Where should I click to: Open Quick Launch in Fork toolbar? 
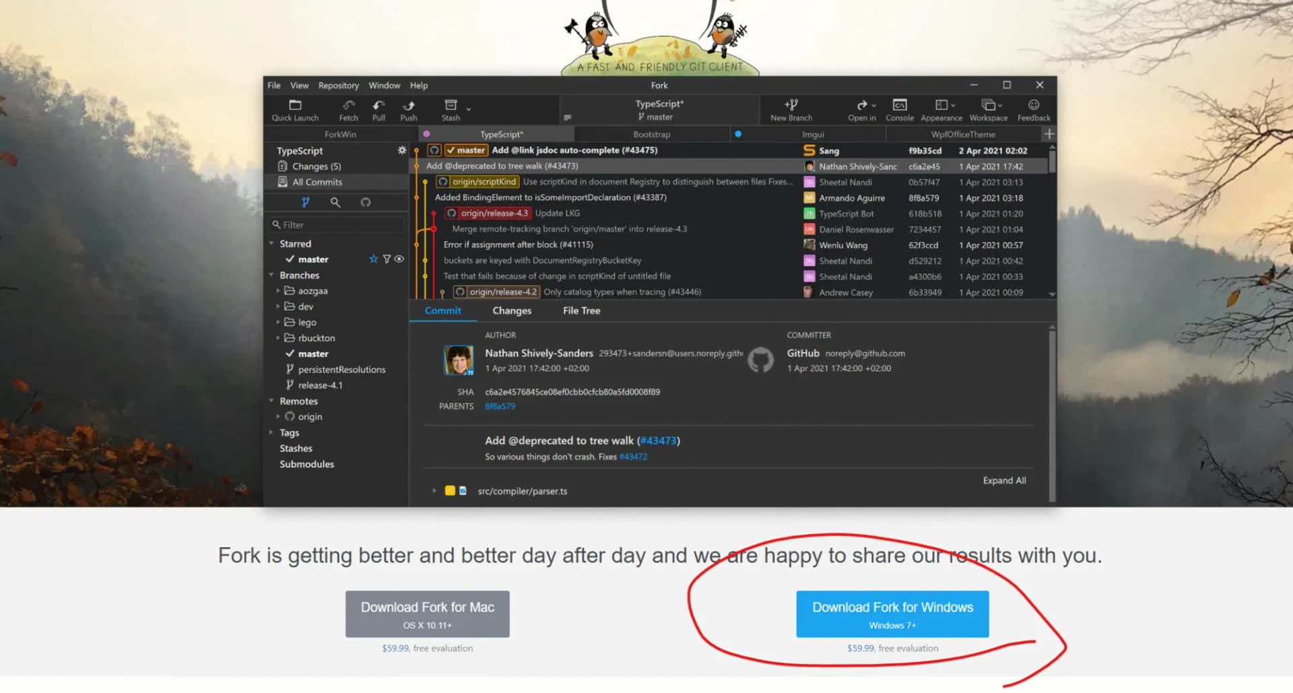point(295,110)
